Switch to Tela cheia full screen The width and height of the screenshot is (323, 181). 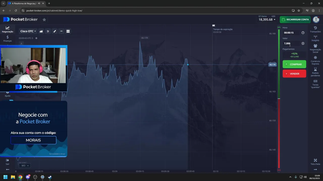pos(315,162)
